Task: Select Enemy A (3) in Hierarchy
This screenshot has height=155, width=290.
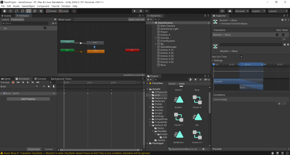Action: tap(167, 56)
